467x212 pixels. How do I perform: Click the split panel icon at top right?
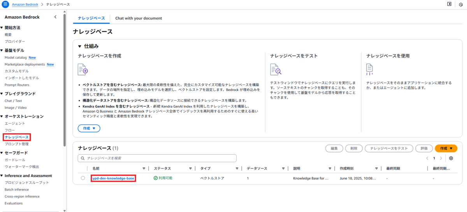(x=449, y=4)
